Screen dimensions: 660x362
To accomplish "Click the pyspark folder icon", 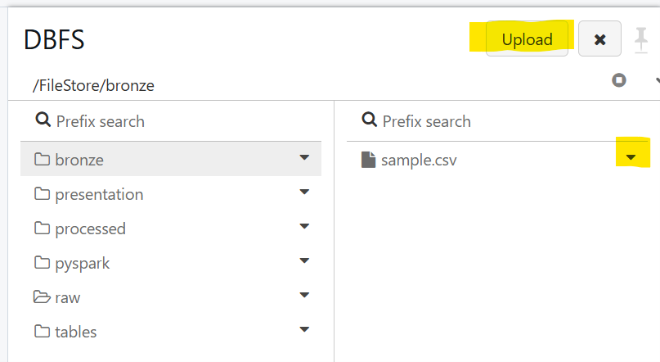I will 42,263.
